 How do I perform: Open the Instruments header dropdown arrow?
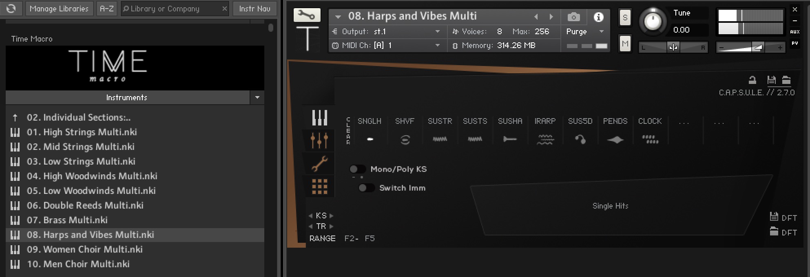pyautogui.click(x=257, y=97)
